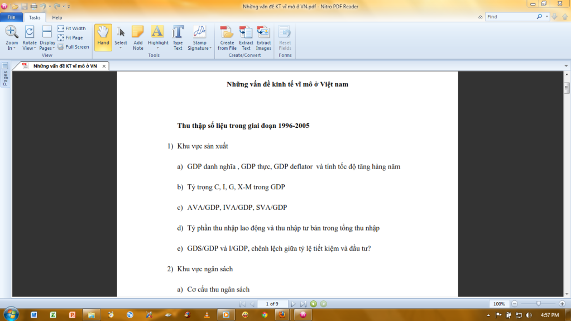The image size is (571, 321).
Task: Click the Reset Fields button
Action: 285,37
